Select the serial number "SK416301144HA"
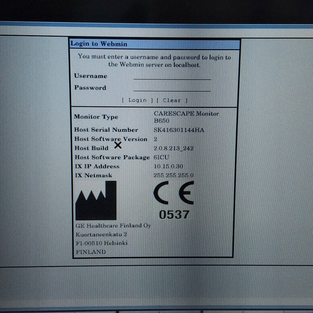The height and width of the screenshot is (313, 313). pyautogui.click(x=179, y=130)
